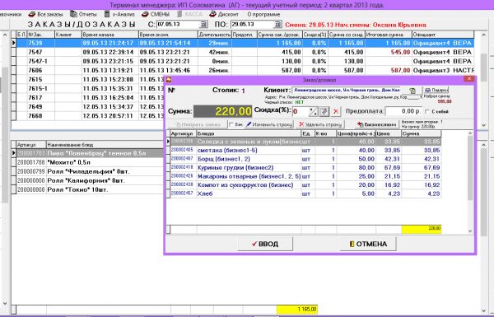
Task: Select the сметана (бизнес1-5) row
Action: (305, 151)
